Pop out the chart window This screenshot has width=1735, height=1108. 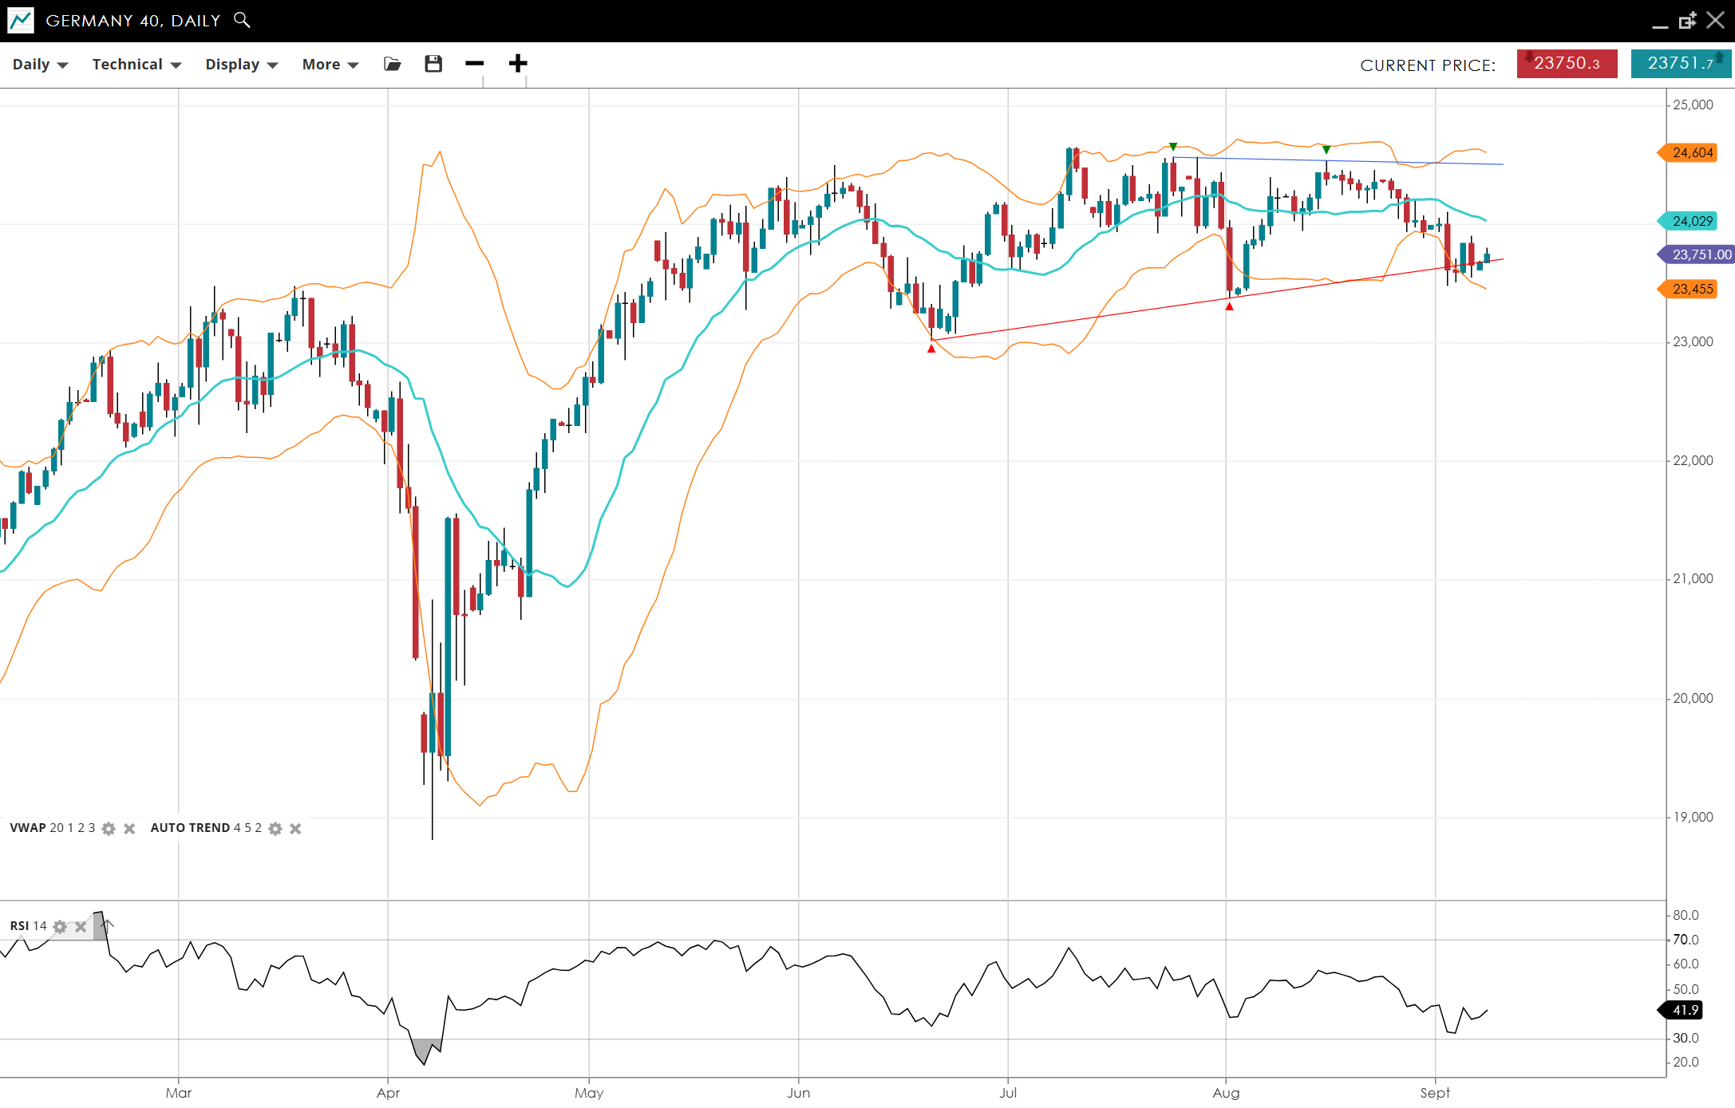coord(1687,21)
